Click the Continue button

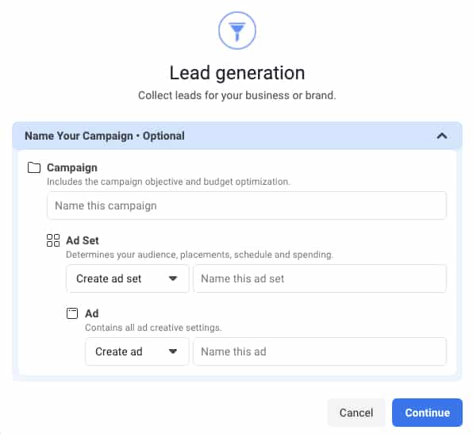coord(427,413)
